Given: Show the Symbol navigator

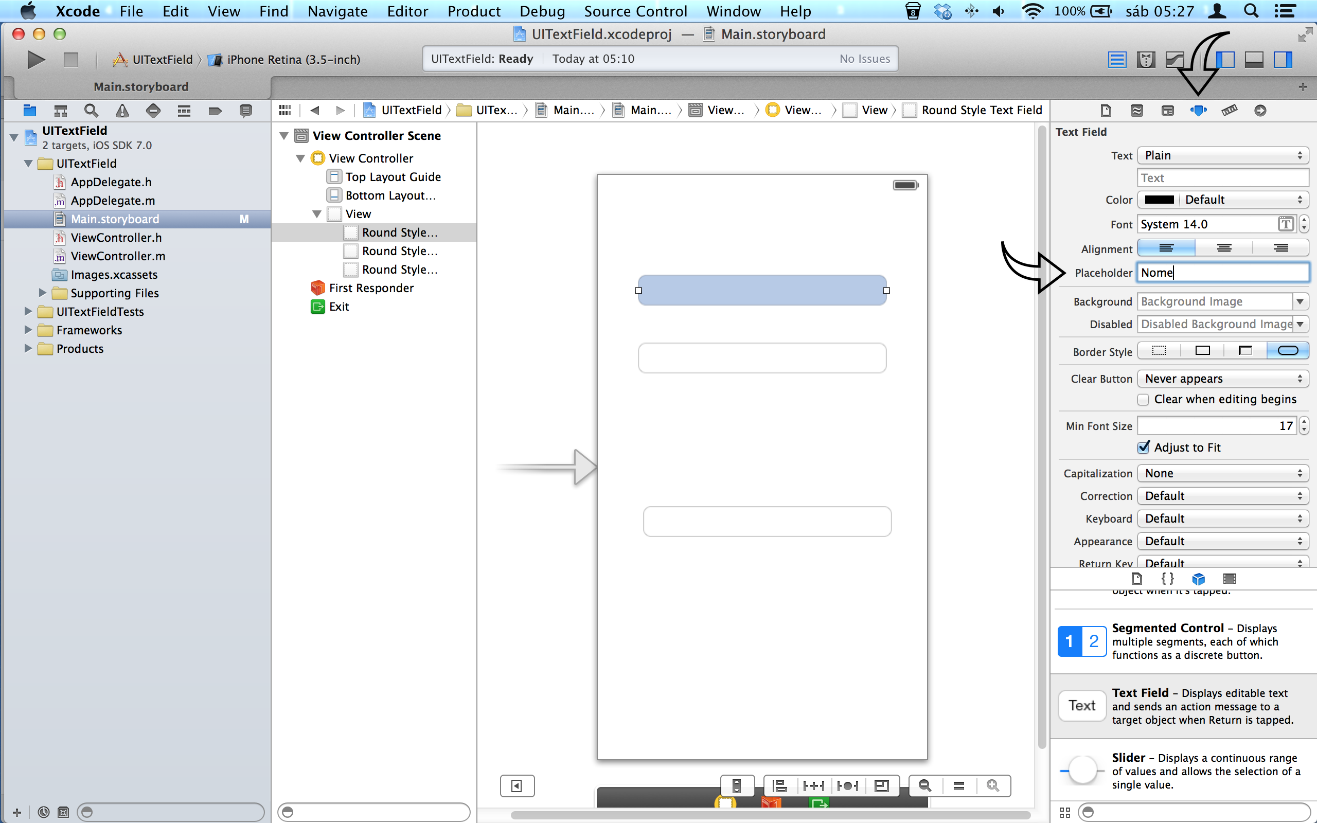Looking at the screenshot, I should tap(60, 111).
